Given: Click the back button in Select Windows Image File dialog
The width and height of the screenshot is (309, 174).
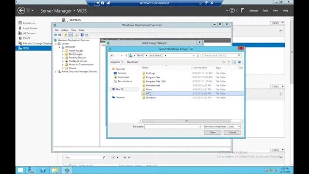Looking at the screenshot, I should (x=112, y=56).
